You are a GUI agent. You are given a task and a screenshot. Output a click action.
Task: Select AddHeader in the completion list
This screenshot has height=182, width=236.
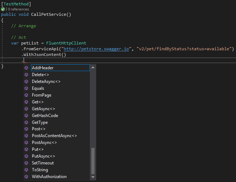tap(61, 68)
